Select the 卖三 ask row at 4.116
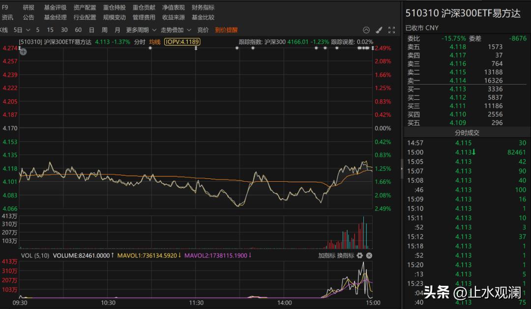Viewport: 531px width, 309px height. [x=467, y=64]
